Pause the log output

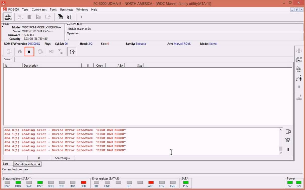coord(288,150)
